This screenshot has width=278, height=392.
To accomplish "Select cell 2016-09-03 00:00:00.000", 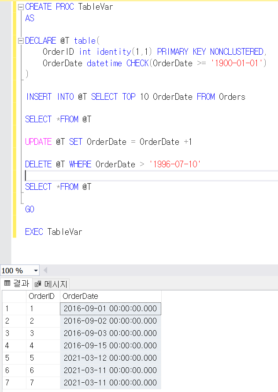I will click(x=111, y=333).
